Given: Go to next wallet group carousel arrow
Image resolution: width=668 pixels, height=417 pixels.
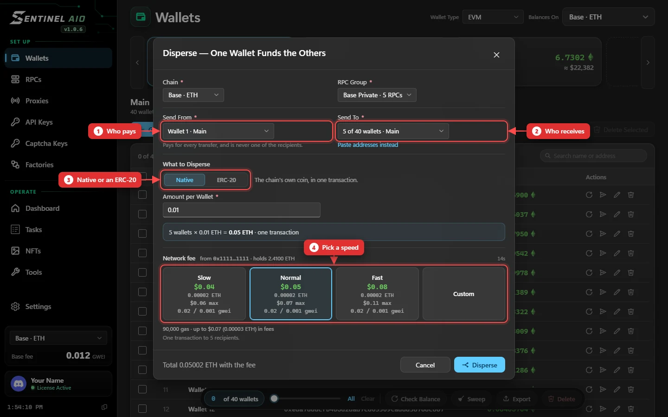Looking at the screenshot, I should tap(648, 63).
